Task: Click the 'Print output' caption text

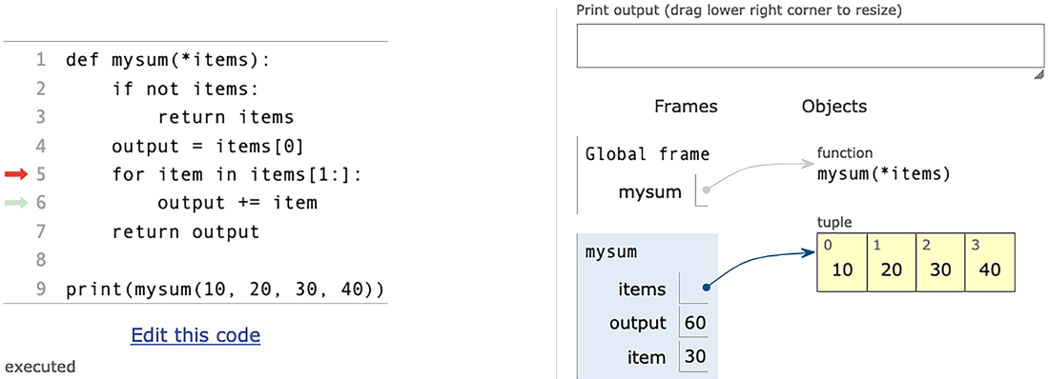Action: 738,10
